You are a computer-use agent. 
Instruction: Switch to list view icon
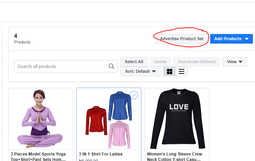(182, 71)
